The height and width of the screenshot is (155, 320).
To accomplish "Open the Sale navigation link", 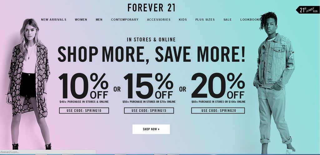I will click(x=227, y=20).
